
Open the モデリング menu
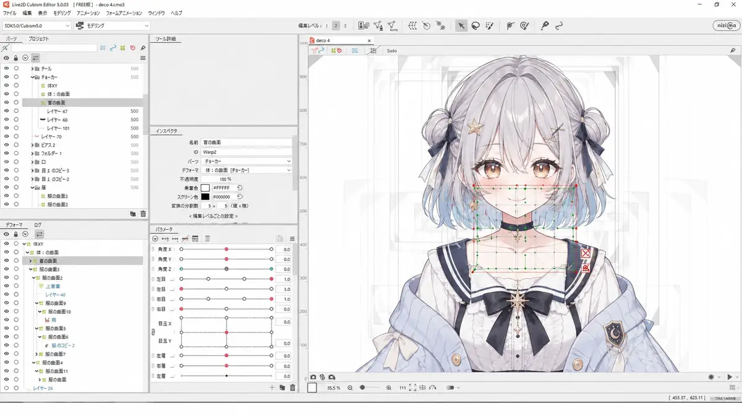pos(62,13)
